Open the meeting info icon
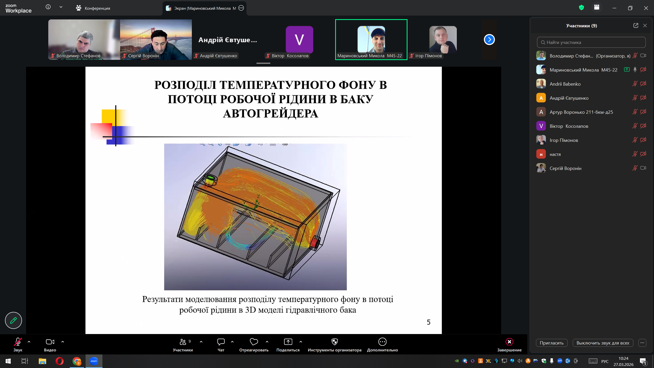 tap(48, 7)
